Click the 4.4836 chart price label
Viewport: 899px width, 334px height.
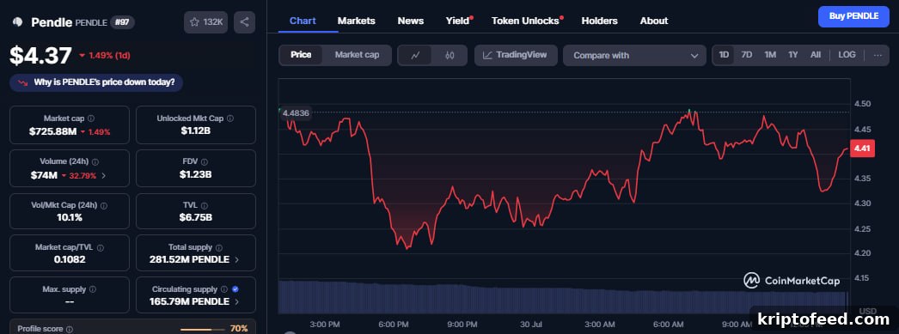click(296, 112)
